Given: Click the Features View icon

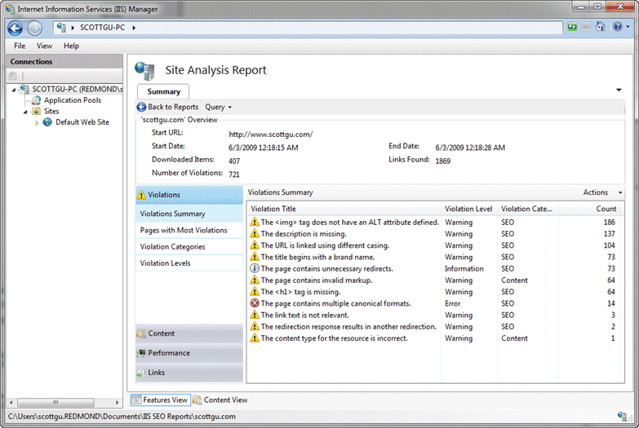Looking at the screenshot, I should coord(136,400).
